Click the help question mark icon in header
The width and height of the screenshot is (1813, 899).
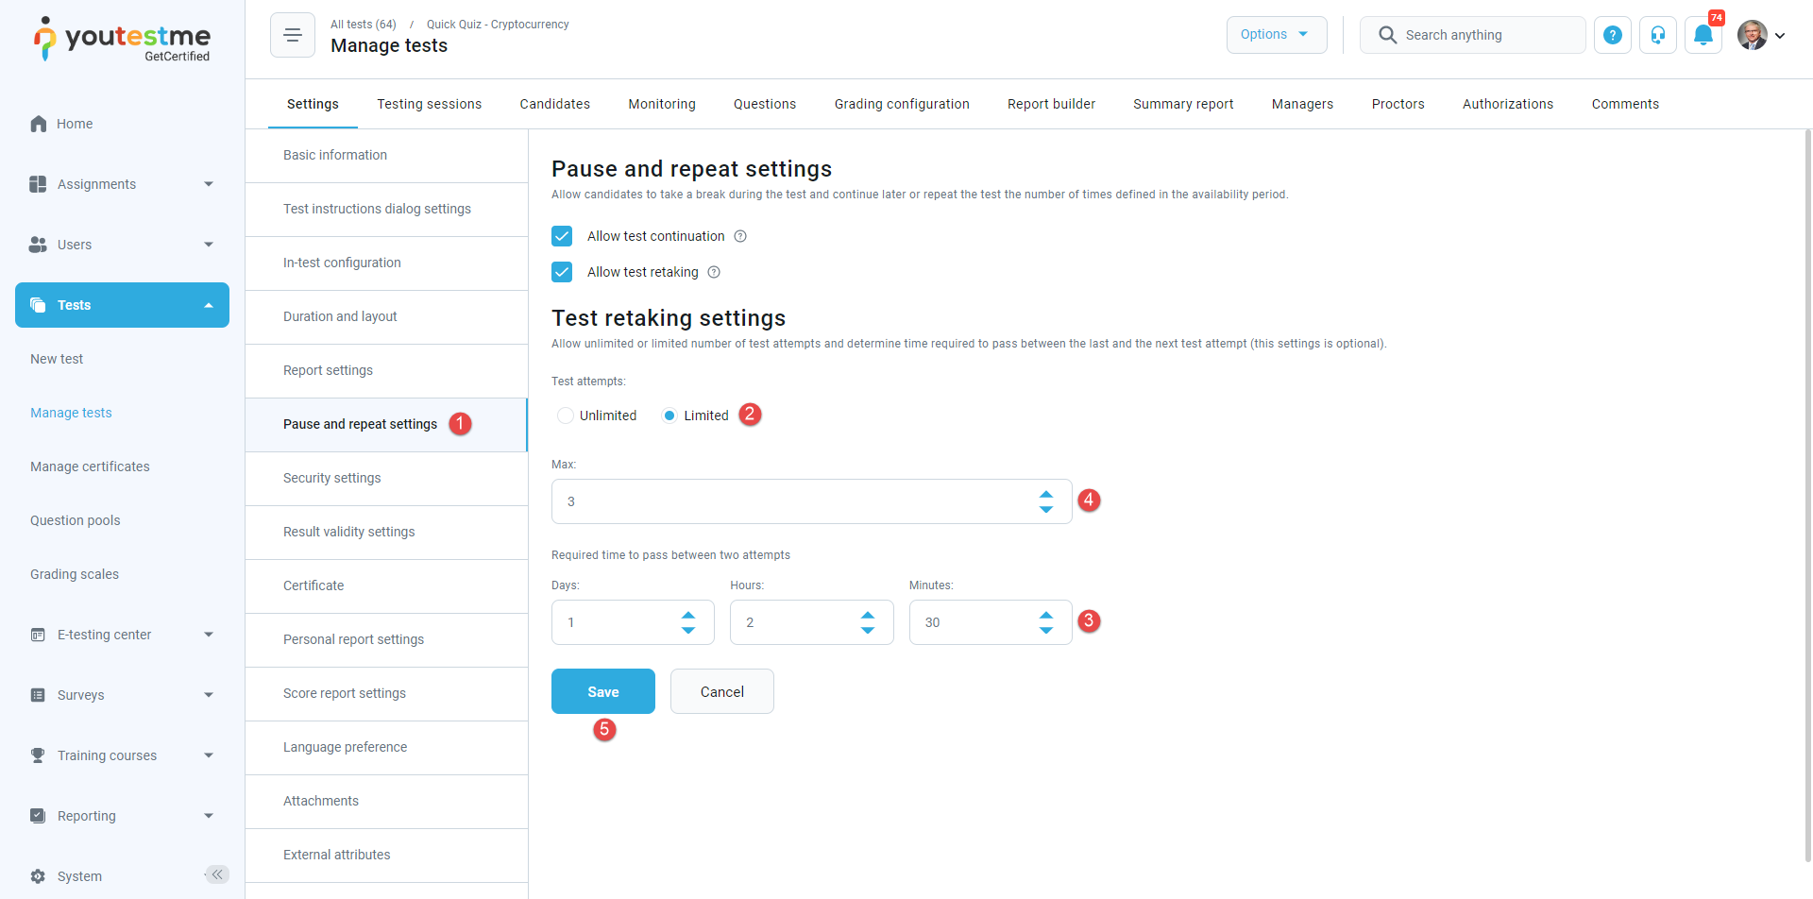click(x=1613, y=35)
